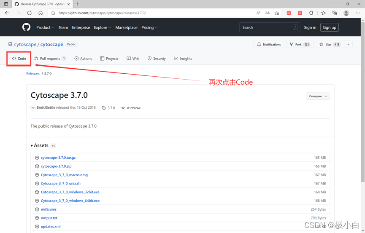Download the md5sums file
This screenshot has height=233, width=365.
click(x=49, y=209)
